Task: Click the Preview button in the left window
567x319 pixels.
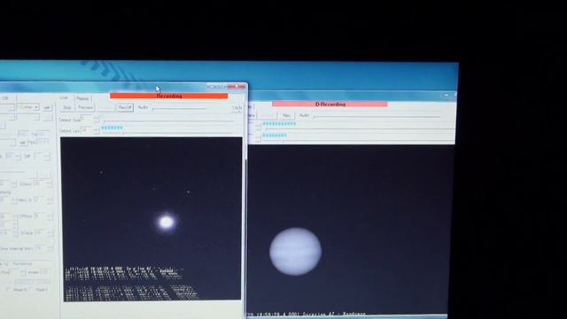Action: point(85,108)
